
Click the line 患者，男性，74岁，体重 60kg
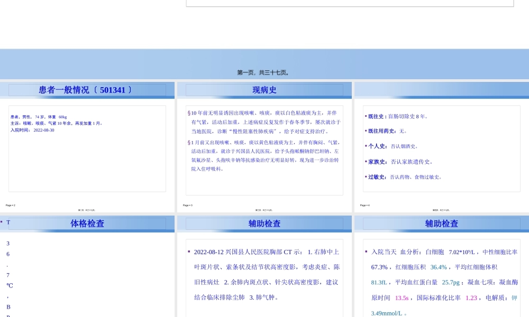39,117
